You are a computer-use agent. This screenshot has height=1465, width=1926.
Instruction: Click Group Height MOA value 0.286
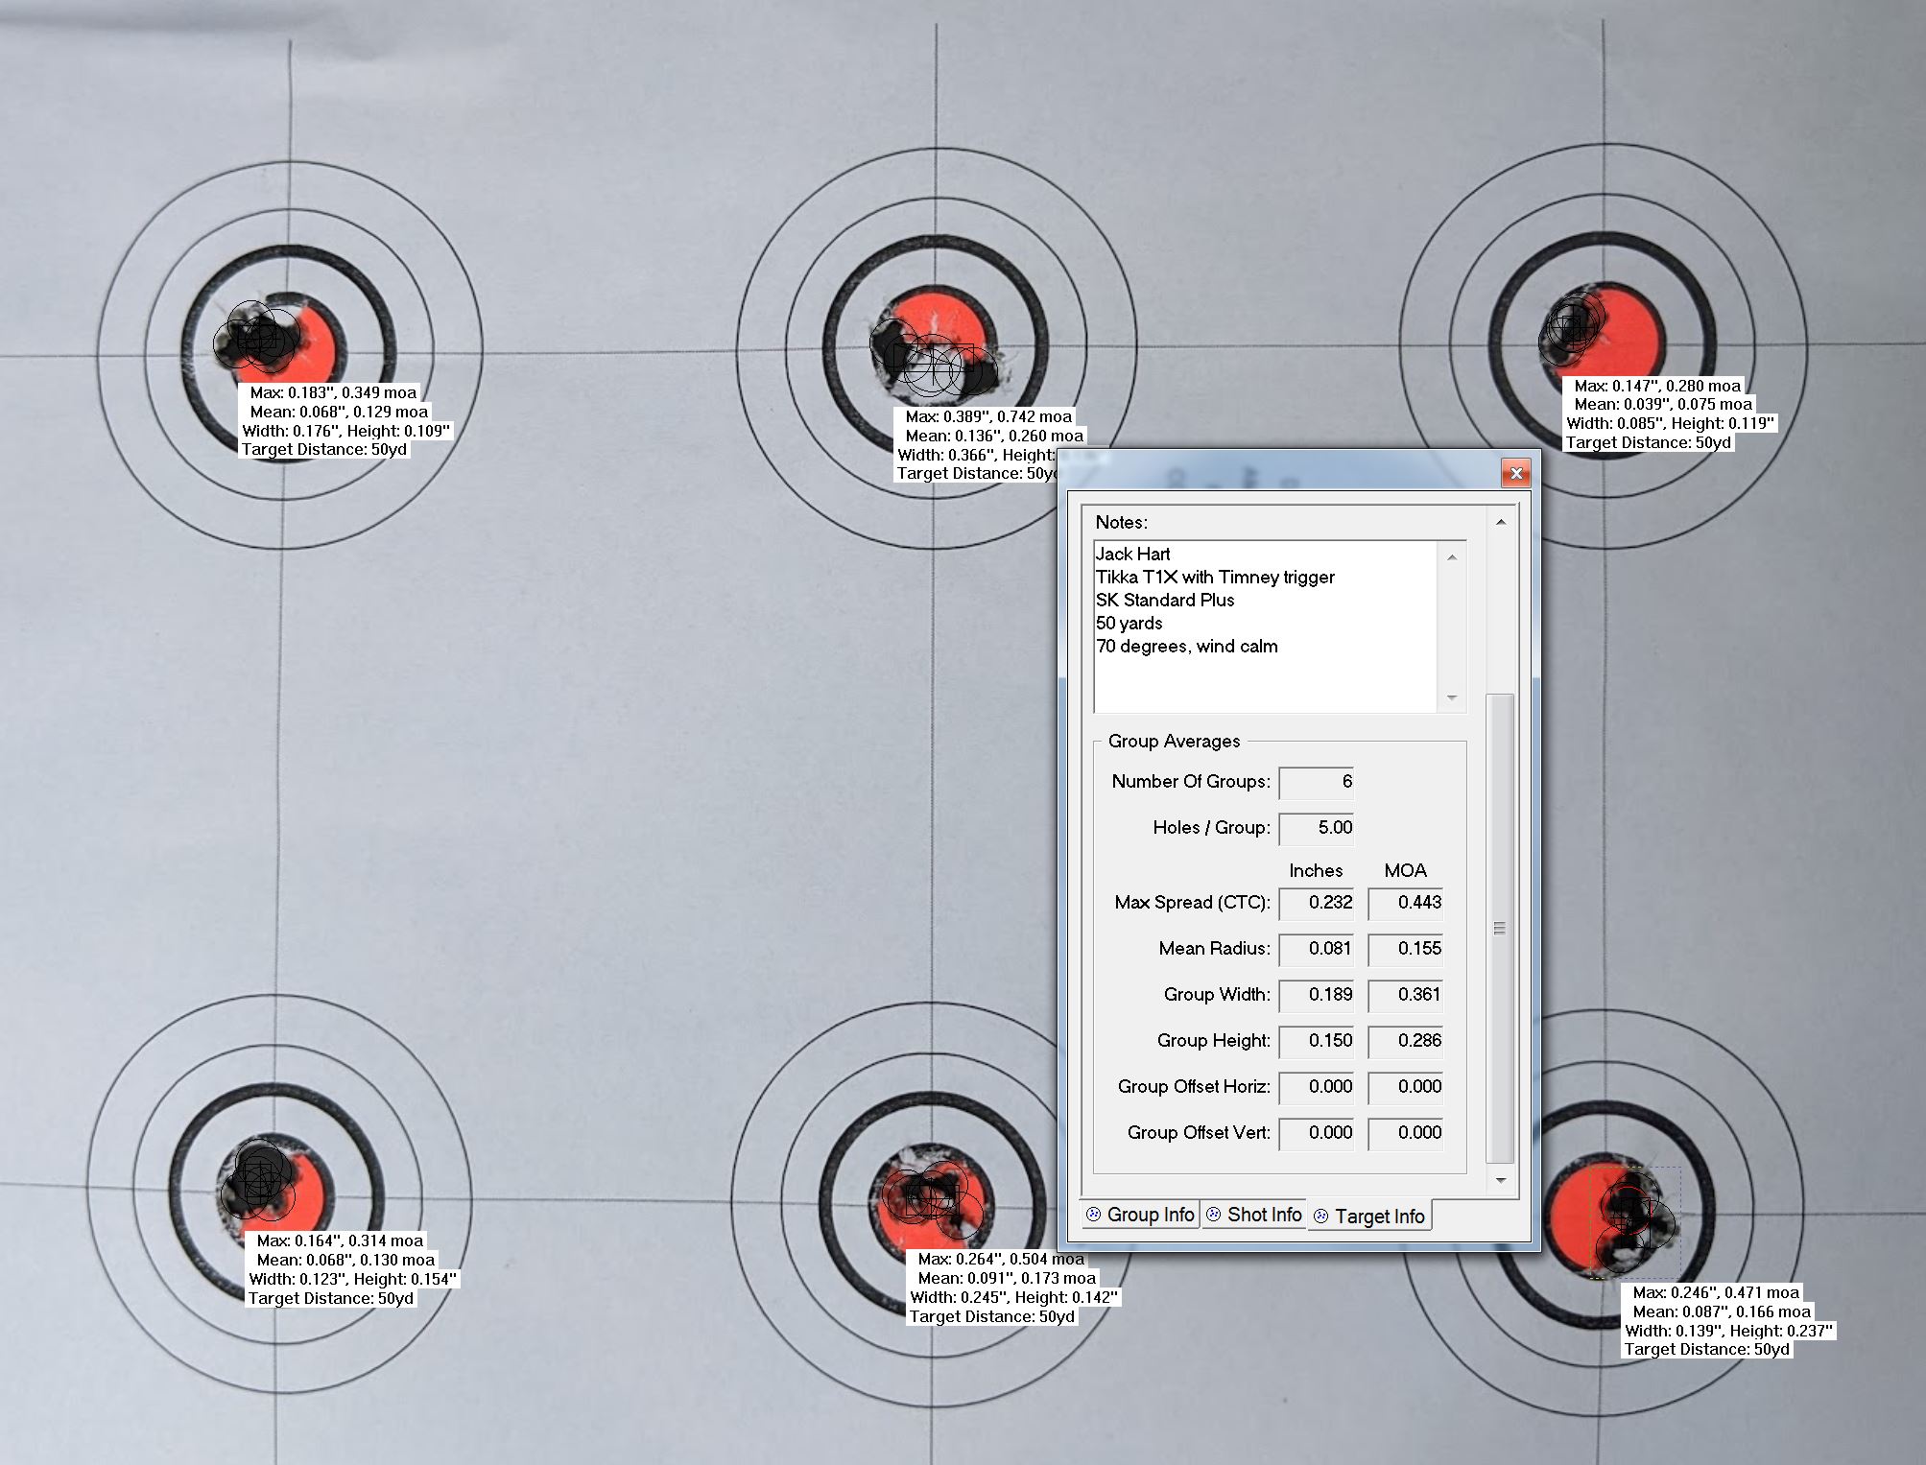pos(1406,1041)
